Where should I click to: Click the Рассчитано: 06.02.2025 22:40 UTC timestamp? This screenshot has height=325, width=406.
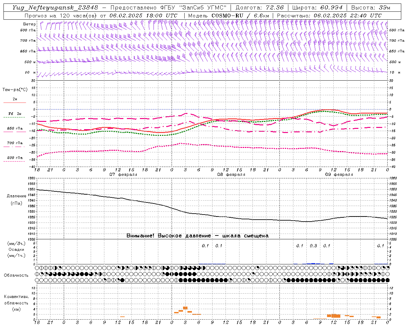329,16
